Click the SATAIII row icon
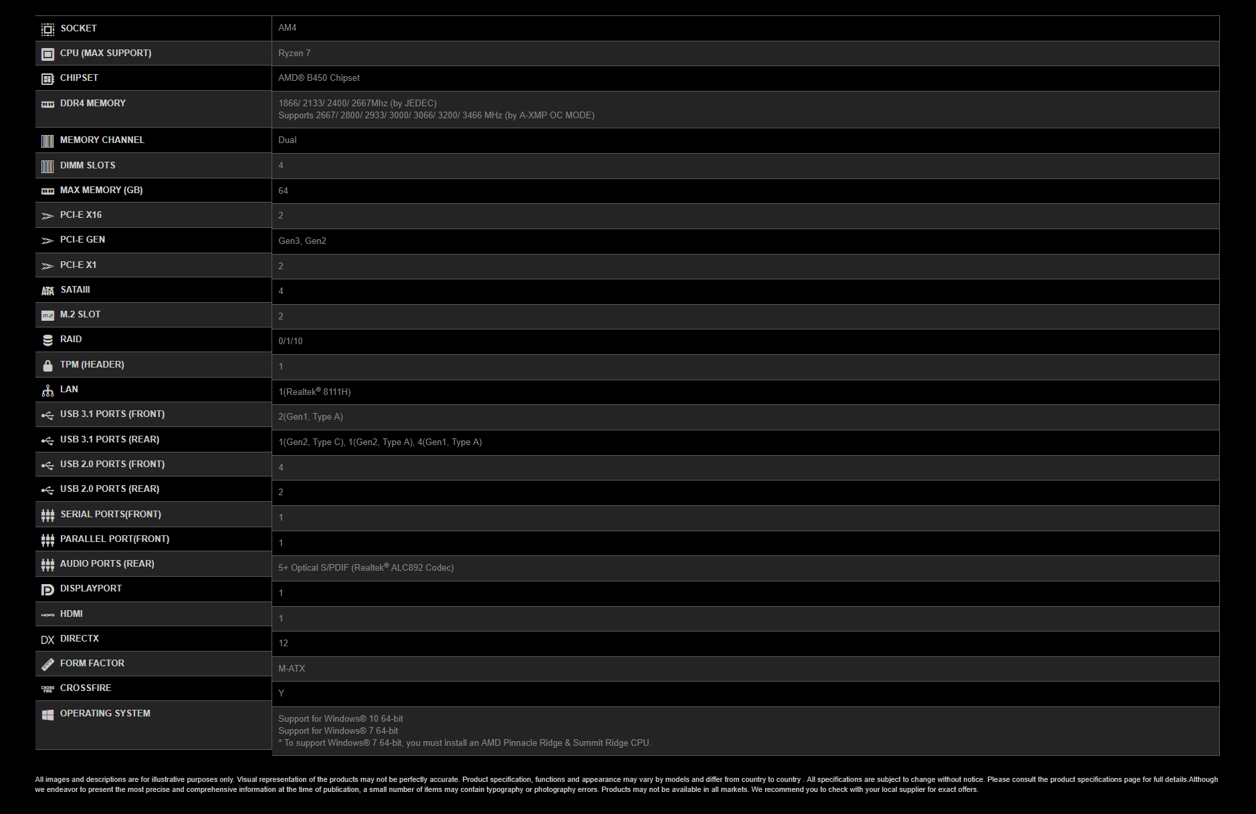1256x814 pixels. click(x=47, y=291)
